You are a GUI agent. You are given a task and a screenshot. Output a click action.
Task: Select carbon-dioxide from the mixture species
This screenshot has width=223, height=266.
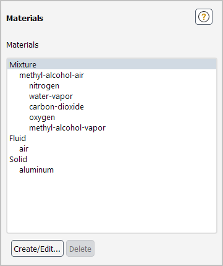pyautogui.click(x=56, y=107)
